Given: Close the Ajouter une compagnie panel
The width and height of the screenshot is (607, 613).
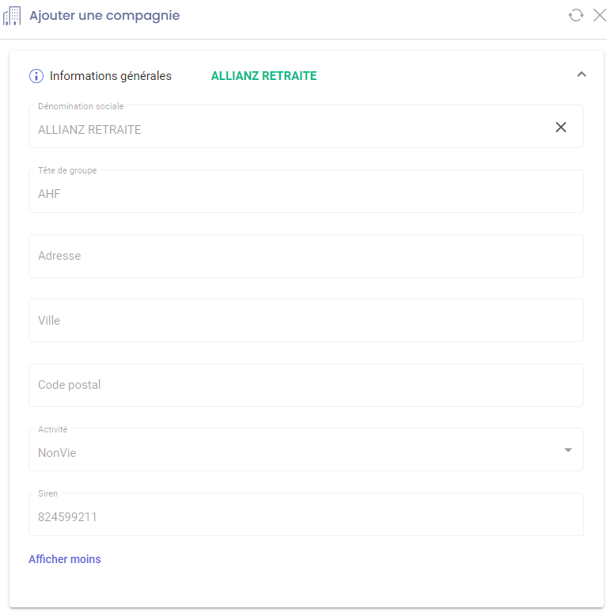Looking at the screenshot, I should (600, 15).
